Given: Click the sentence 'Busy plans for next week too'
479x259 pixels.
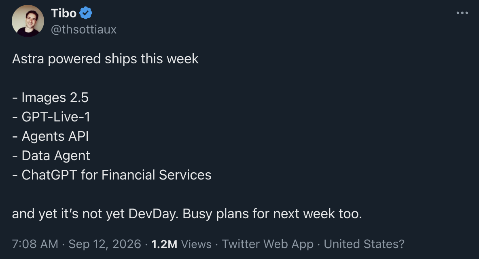Looking at the screenshot, I should click(272, 214).
